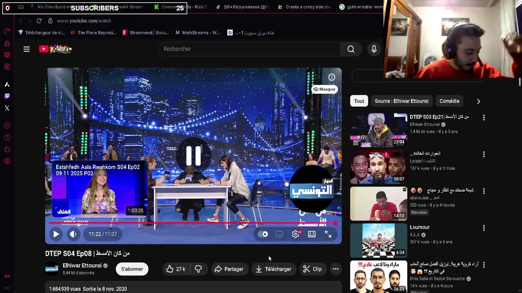This screenshot has height=293, width=522.
Task: Open options menu for Letatef video
Action: coord(484,155)
